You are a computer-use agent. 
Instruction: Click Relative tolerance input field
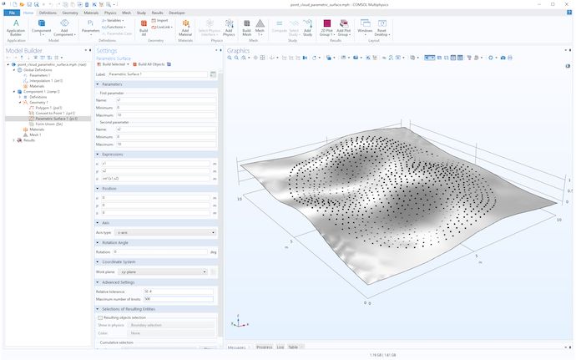(178, 292)
